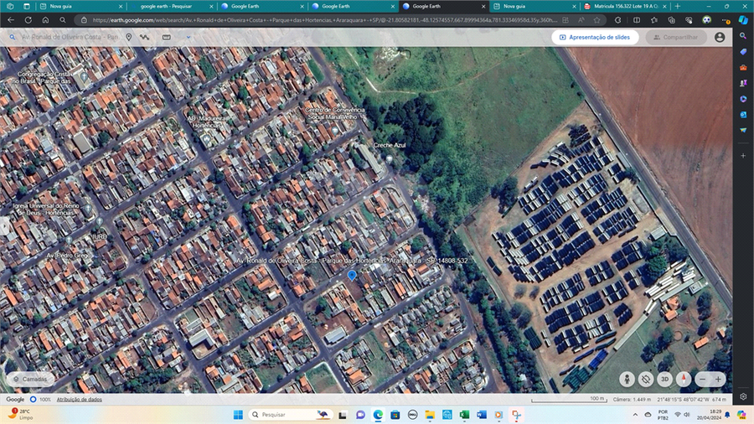The width and height of the screenshot is (754, 424).
Task: Select the draw path or polygon tool
Action: tap(145, 37)
